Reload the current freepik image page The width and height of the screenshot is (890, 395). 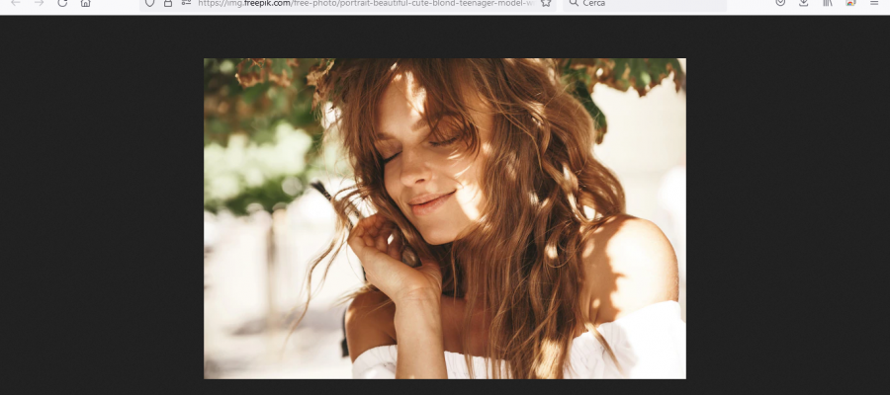(x=62, y=3)
